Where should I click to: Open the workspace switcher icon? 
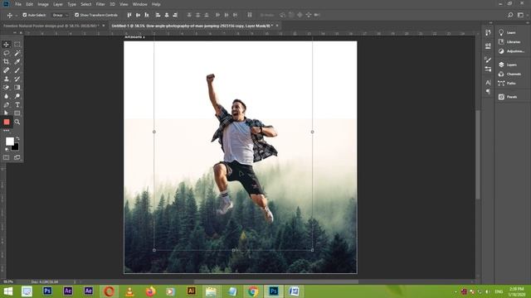coord(520,15)
